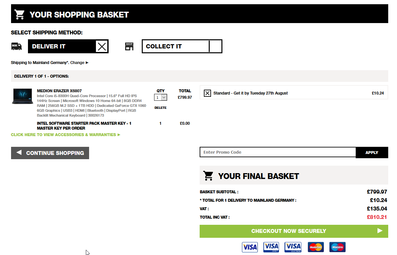Open the quantity dropdown for Medion Erazer
This screenshot has width=397, height=255.
(161, 97)
